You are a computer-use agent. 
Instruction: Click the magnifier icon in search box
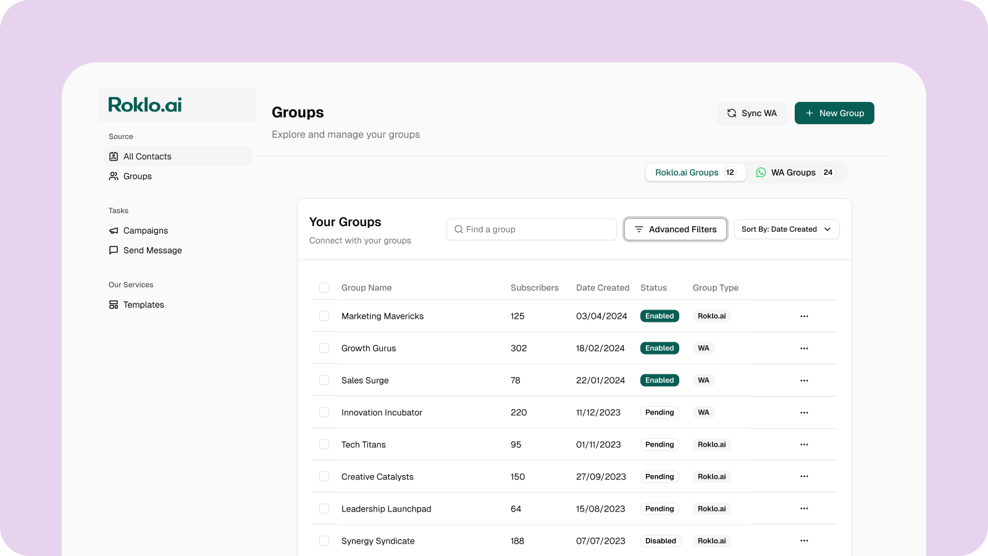459,229
